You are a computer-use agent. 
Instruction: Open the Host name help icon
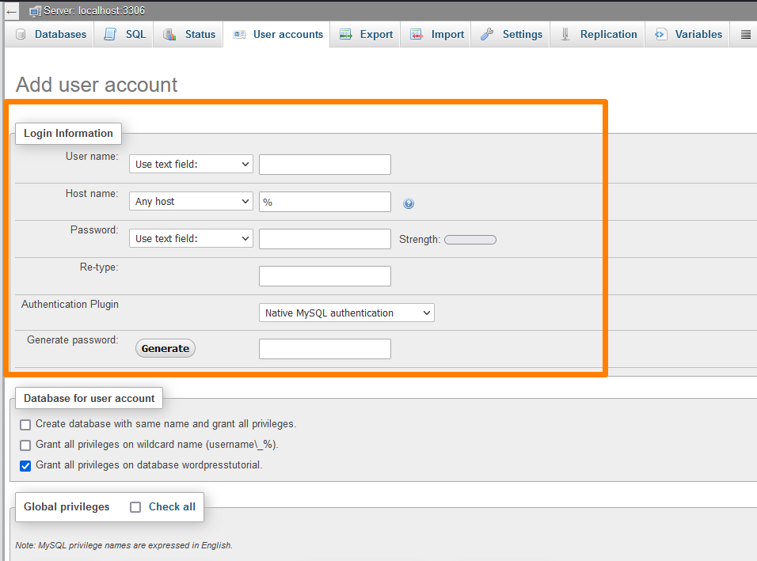tap(409, 203)
